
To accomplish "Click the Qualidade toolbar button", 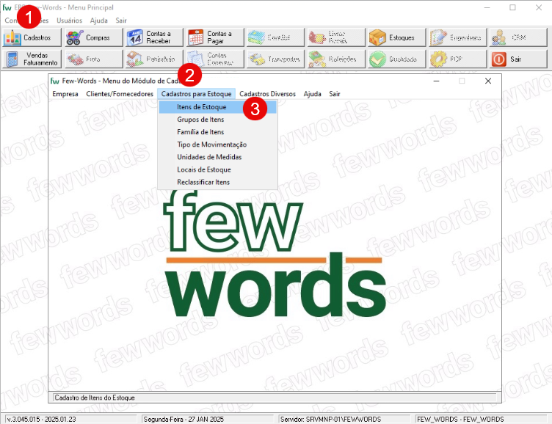I will click(396, 59).
